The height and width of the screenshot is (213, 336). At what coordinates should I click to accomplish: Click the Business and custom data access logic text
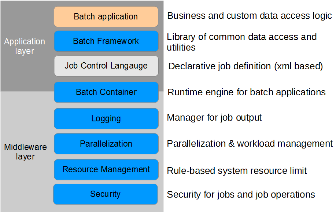tap(250, 16)
